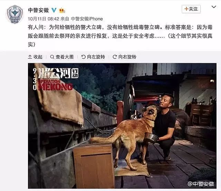Click the Operation Mekong movie still image
Image resolution: width=221 pixels, height=191 pixels.
[x=122, y=126]
